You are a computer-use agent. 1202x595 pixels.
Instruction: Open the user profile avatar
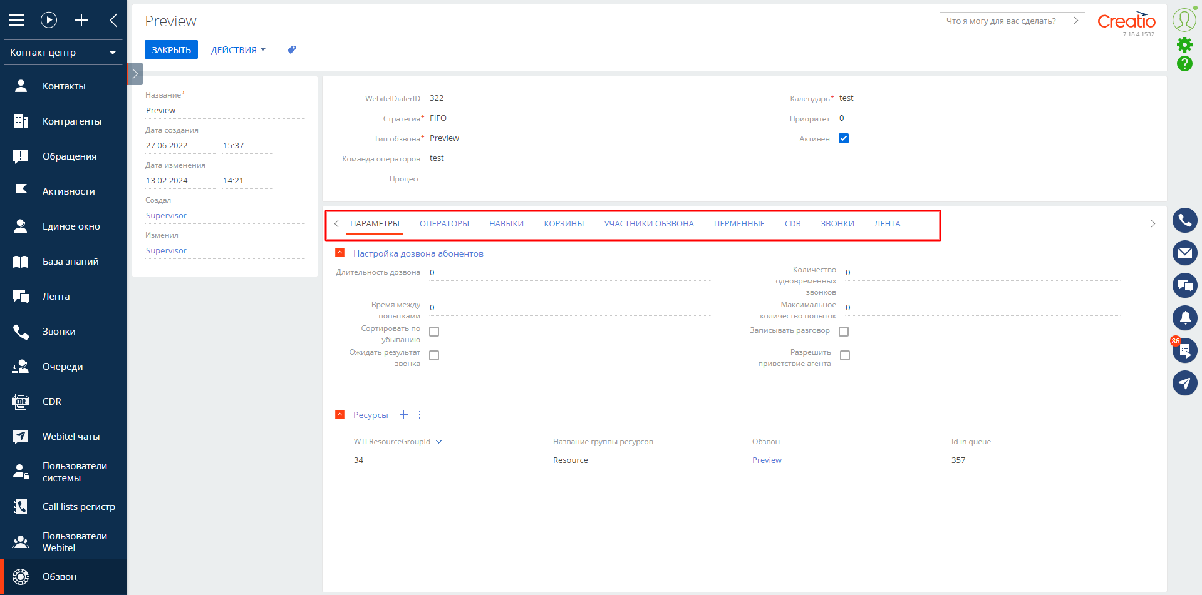point(1184,19)
